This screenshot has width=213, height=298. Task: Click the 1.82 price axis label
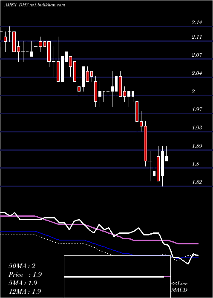196,182
